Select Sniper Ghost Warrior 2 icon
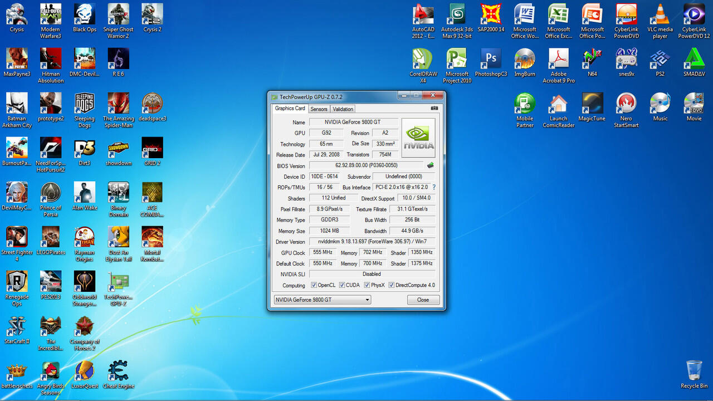This screenshot has width=713, height=401. pyautogui.click(x=118, y=21)
